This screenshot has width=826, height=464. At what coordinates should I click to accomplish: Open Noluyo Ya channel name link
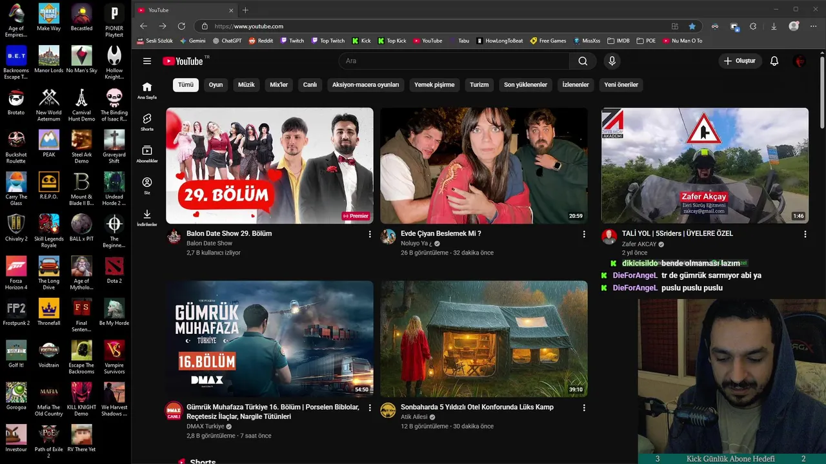[x=416, y=244]
